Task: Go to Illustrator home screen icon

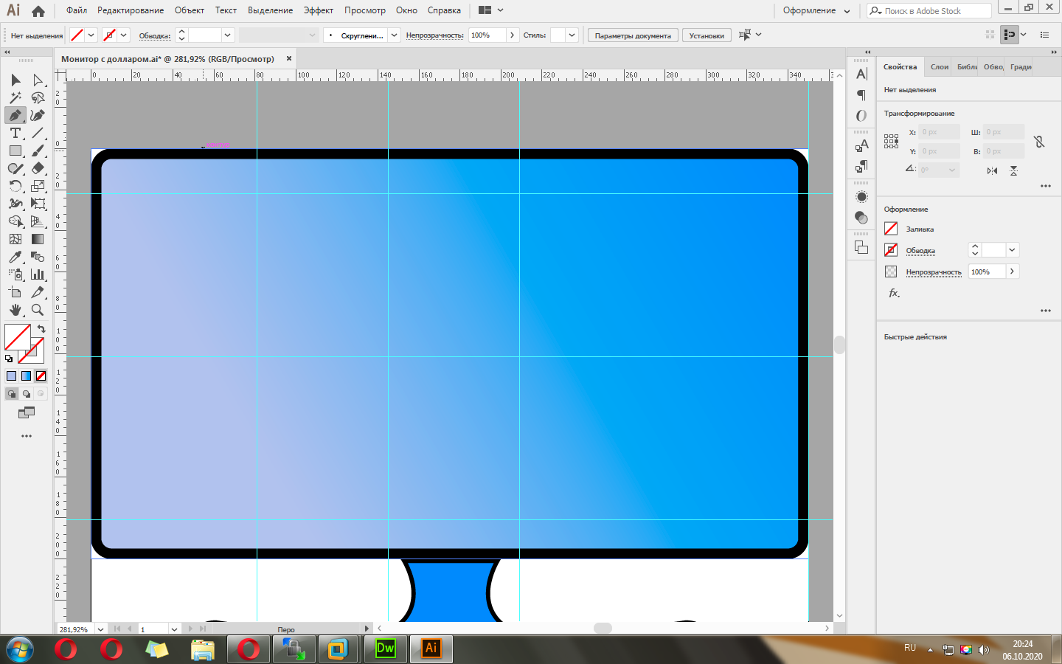Action: [38, 11]
